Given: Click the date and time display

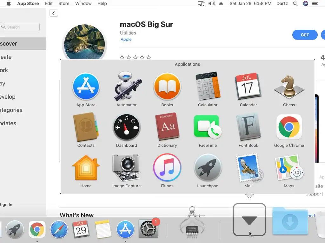Looking at the screenshot, I should tap(250, 3).
